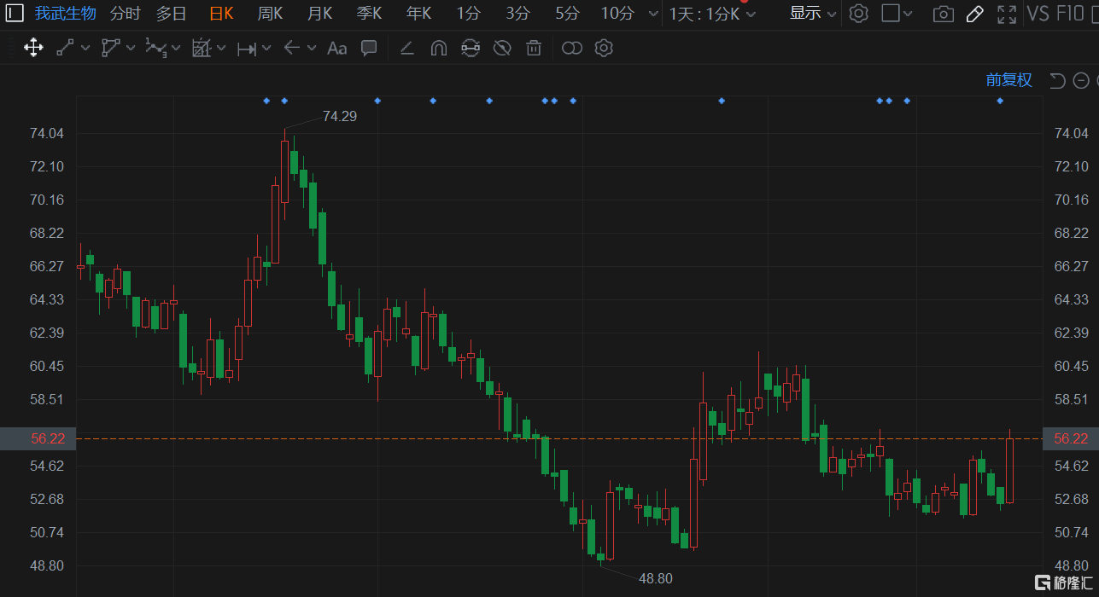Select the move/crosshair cursor tool

33,48
